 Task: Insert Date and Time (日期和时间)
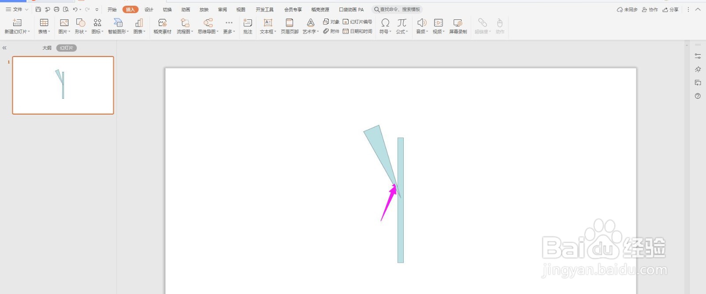click(357, 31)
